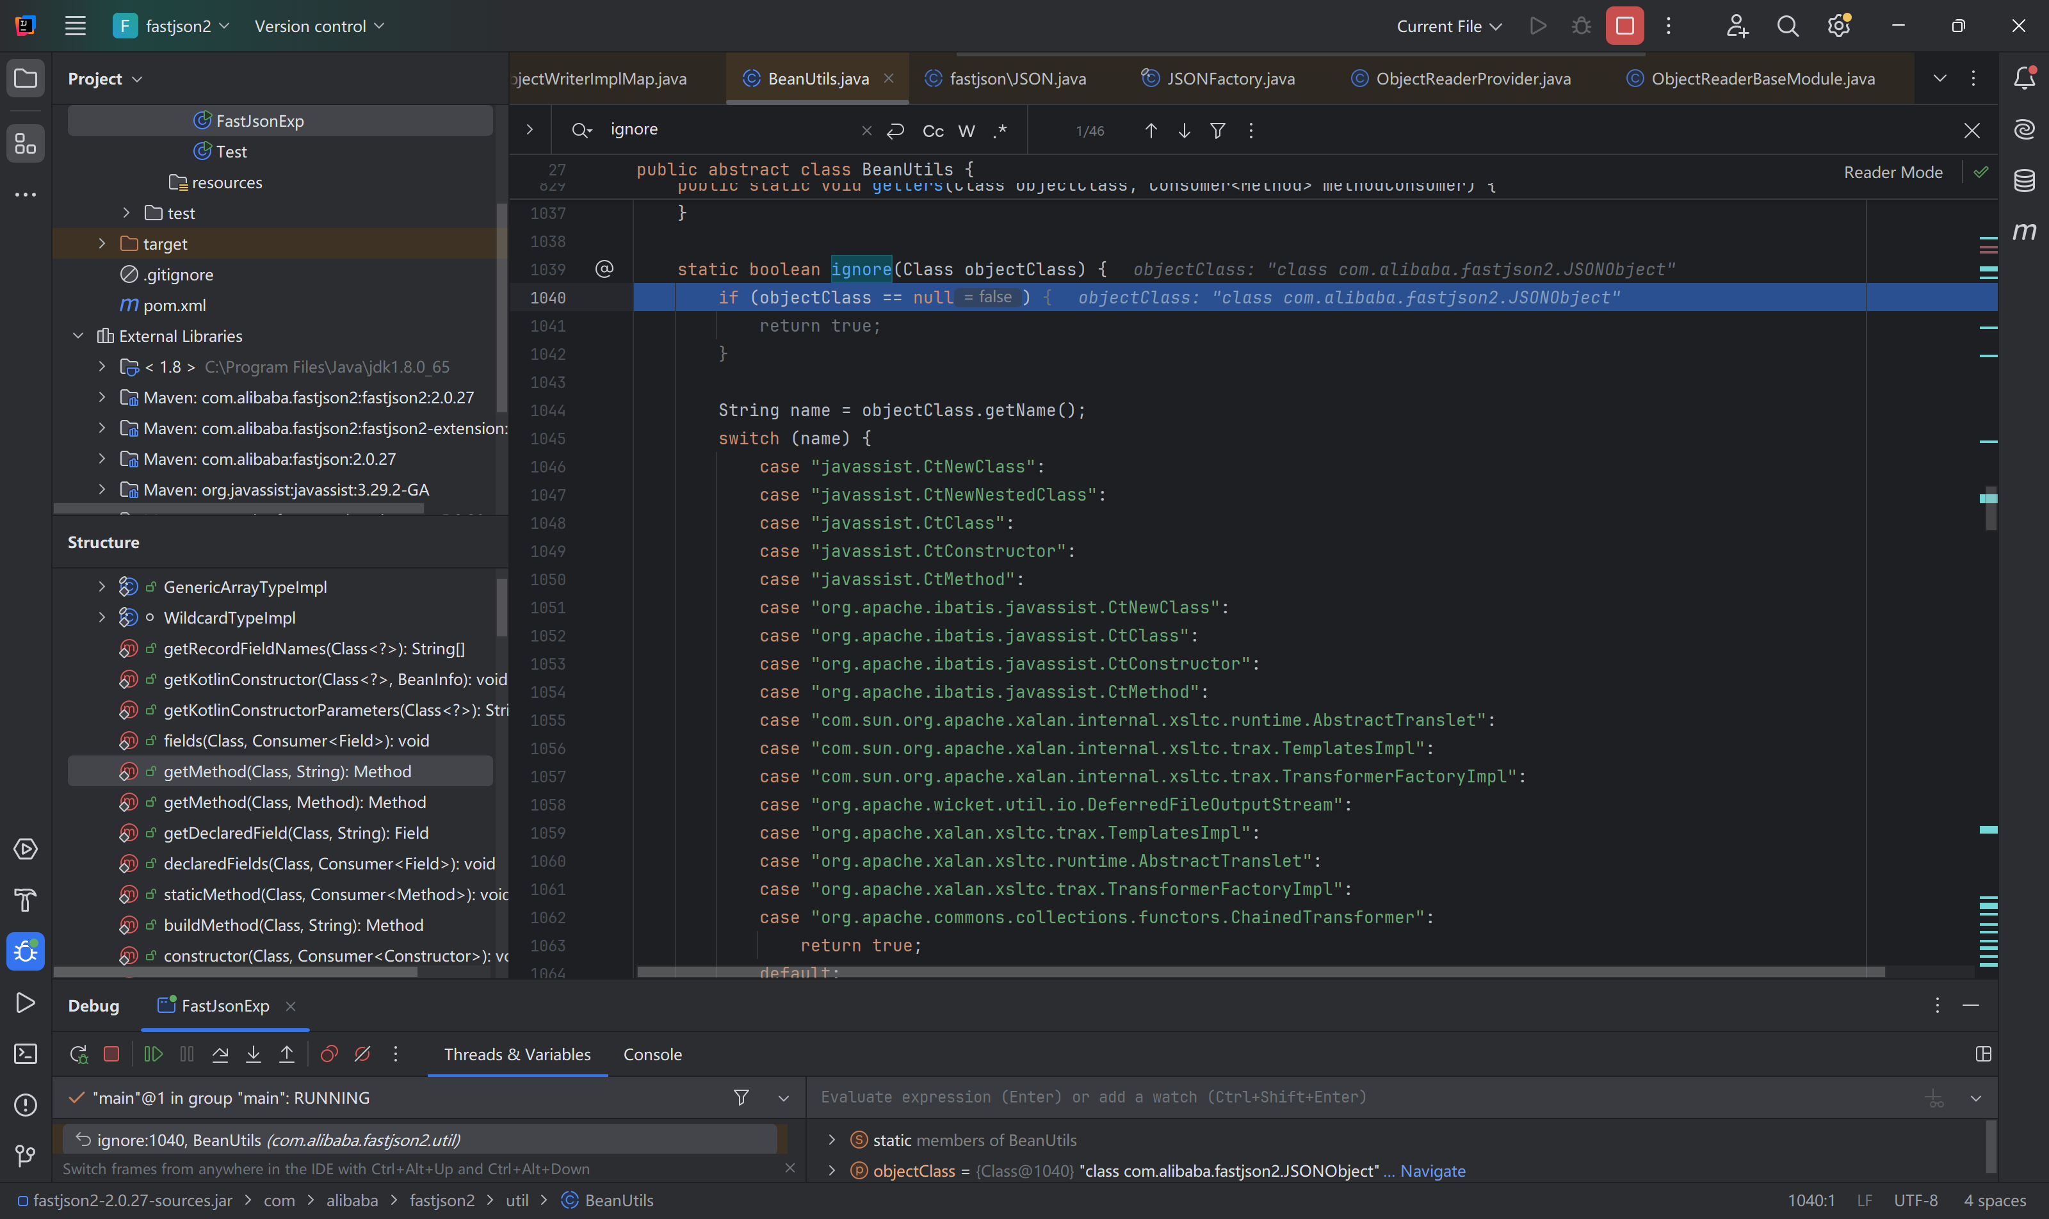The width and height of the screenshot is (2049, 1219).
Task: Resume program in debugger
Action: pyautogui.click(x=154, y=1054)
